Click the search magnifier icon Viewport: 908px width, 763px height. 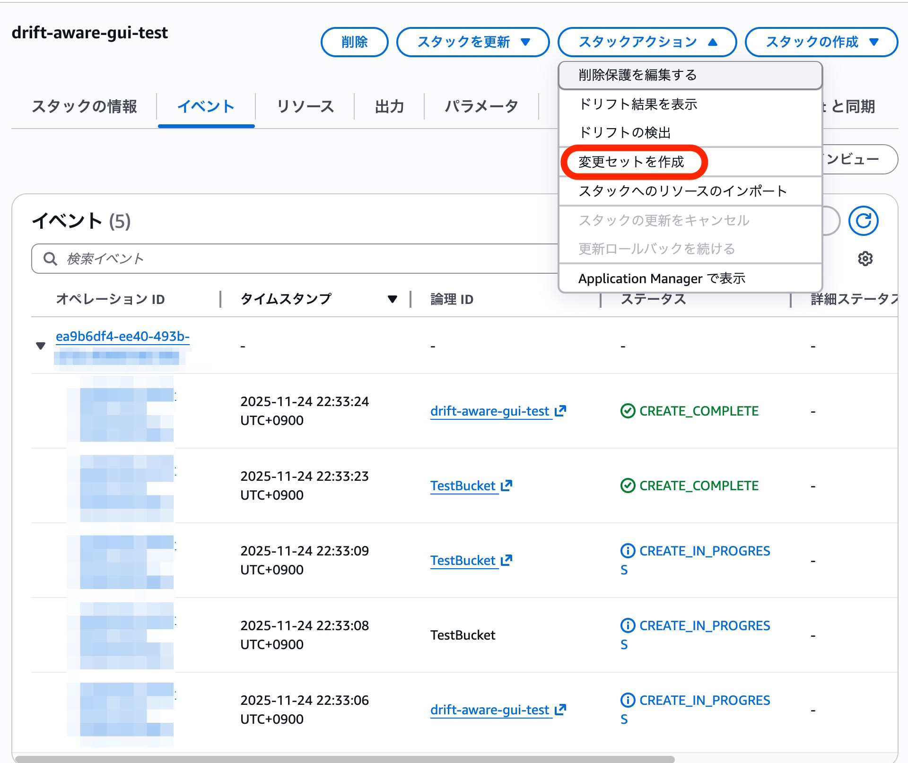[50, 259]
